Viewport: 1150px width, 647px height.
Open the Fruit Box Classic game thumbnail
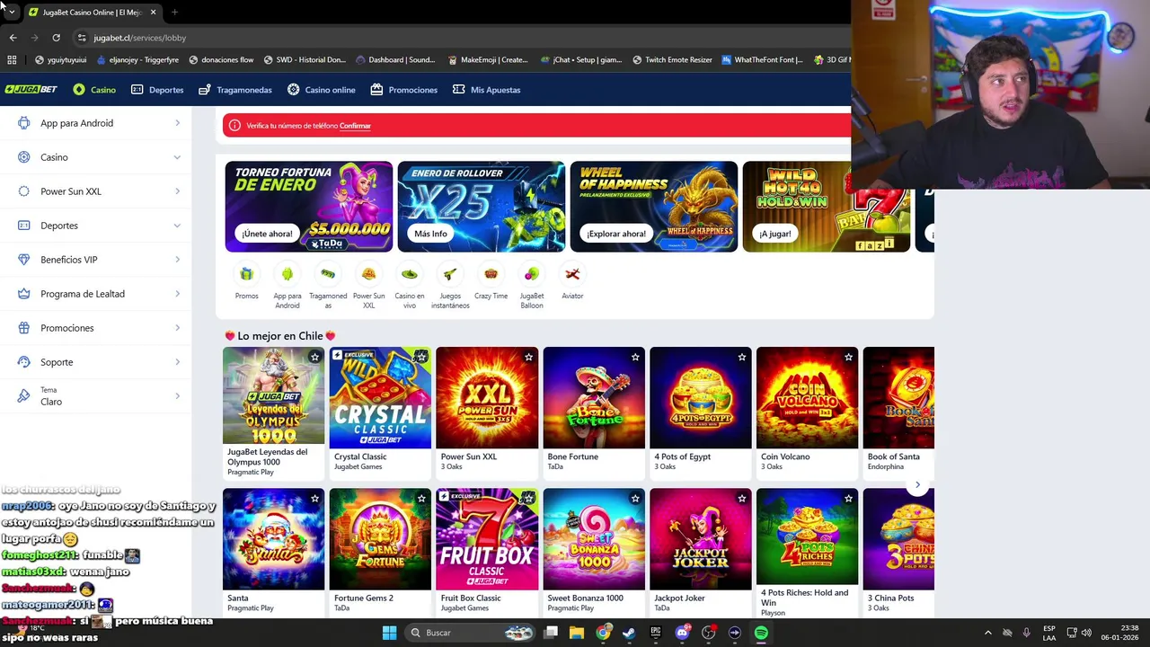tap(487, 539)
